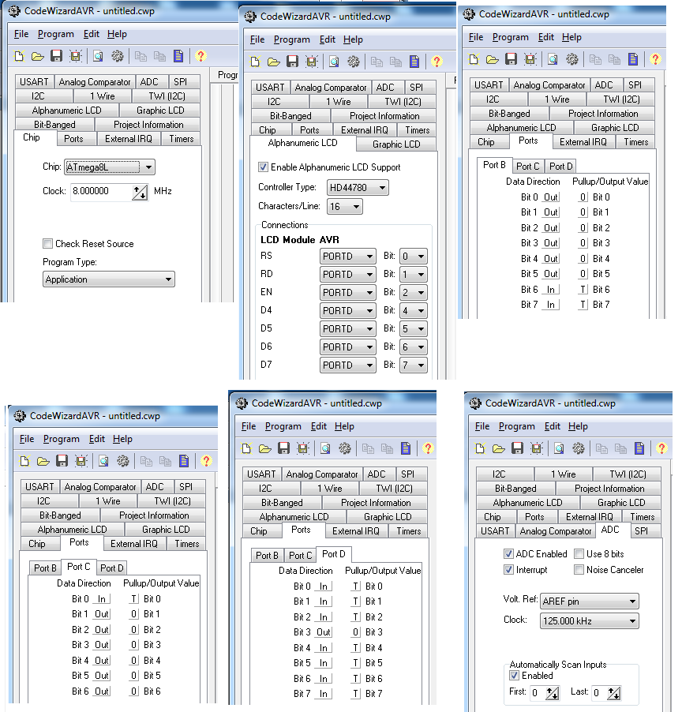
Task: Enable Noise Canceler checkbox
Action: 579,569
